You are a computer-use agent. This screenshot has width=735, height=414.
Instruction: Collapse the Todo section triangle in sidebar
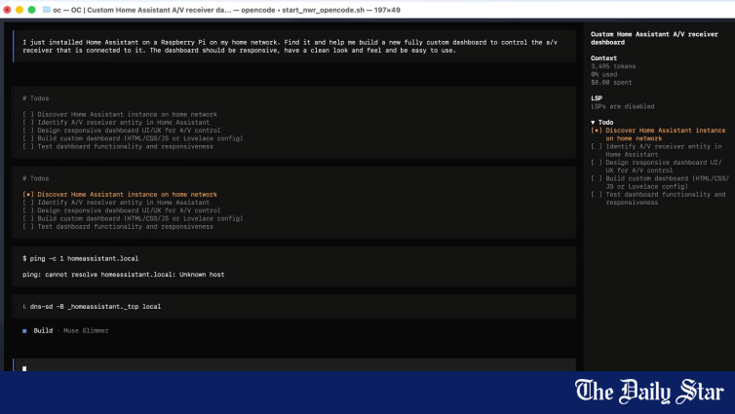593,122
